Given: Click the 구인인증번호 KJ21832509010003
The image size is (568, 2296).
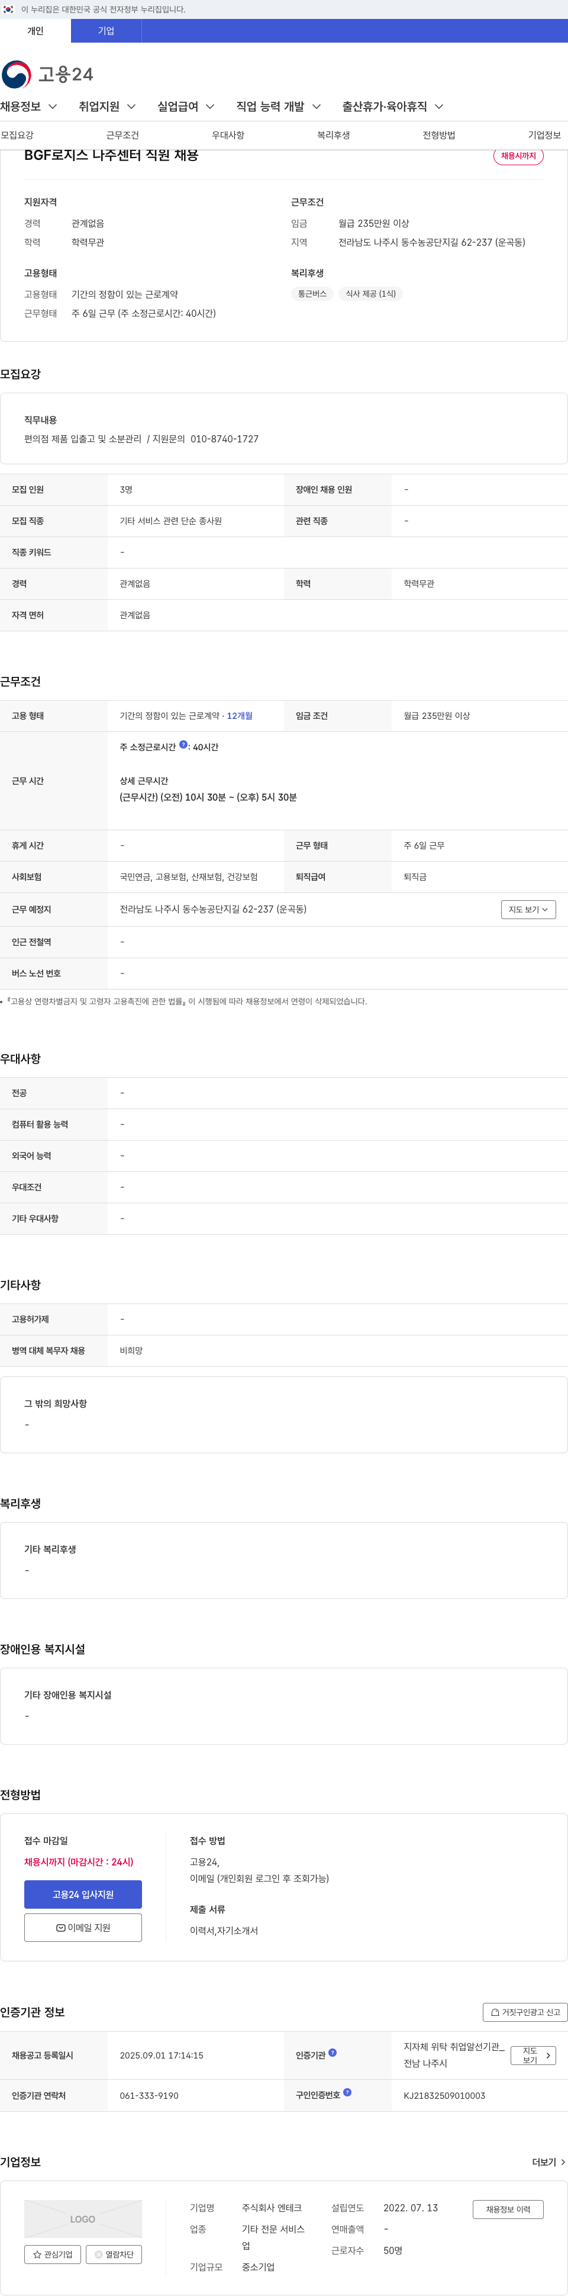Looking at the screenshot, I should [x=444, y=2095].
